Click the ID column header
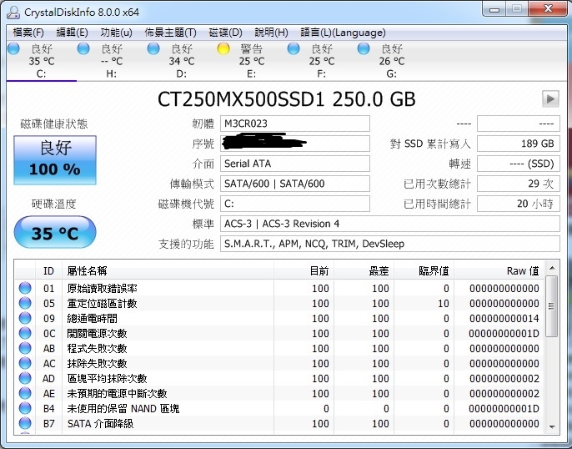 tap(49, 271)
